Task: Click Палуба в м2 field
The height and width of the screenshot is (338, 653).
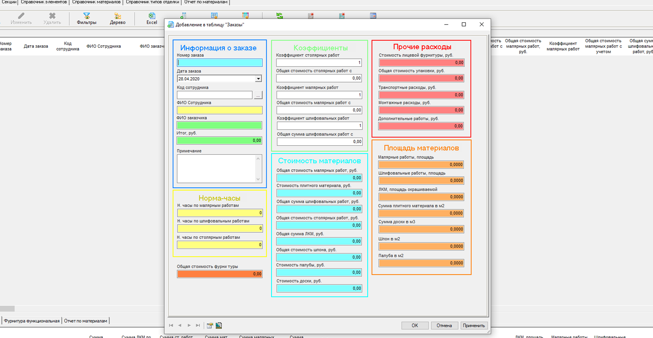Action: pos(421,263)
